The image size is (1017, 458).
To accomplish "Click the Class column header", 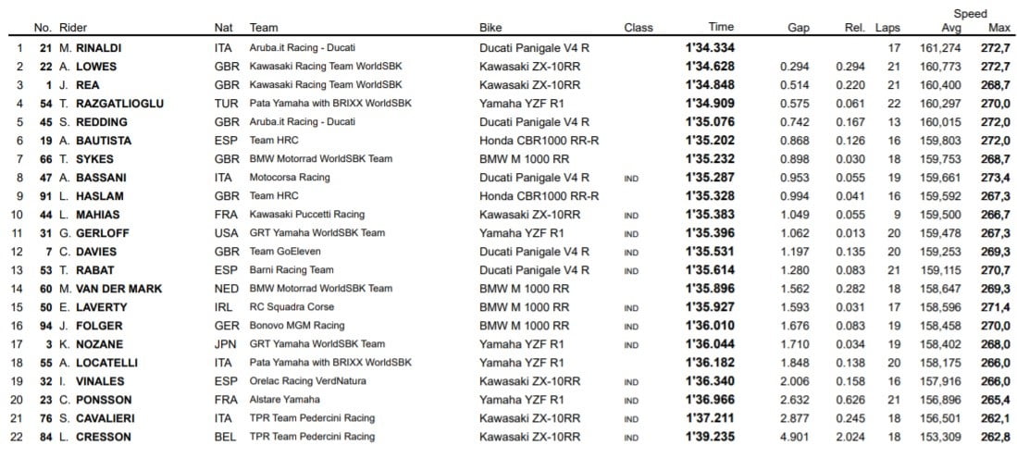I will (639, 28).
